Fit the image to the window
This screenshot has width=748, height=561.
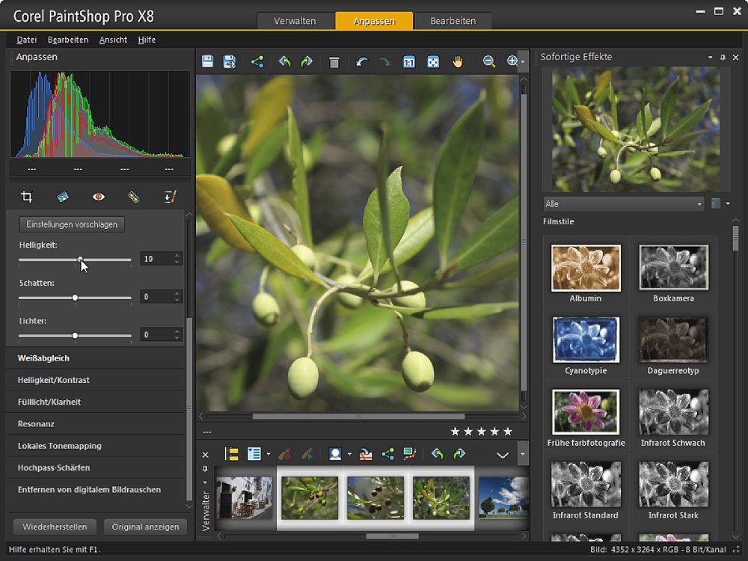pyautogui.click(x=432, y=62)
